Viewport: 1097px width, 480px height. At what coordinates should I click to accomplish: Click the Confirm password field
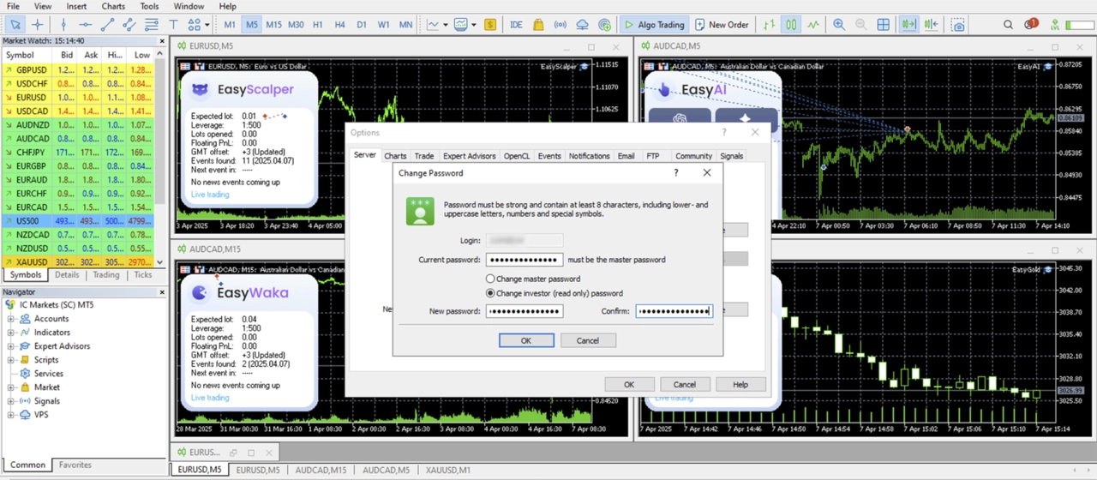674,311
